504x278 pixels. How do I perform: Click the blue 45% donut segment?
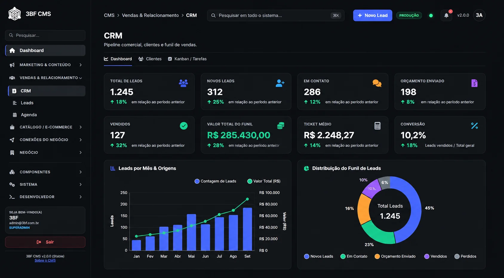415,209
